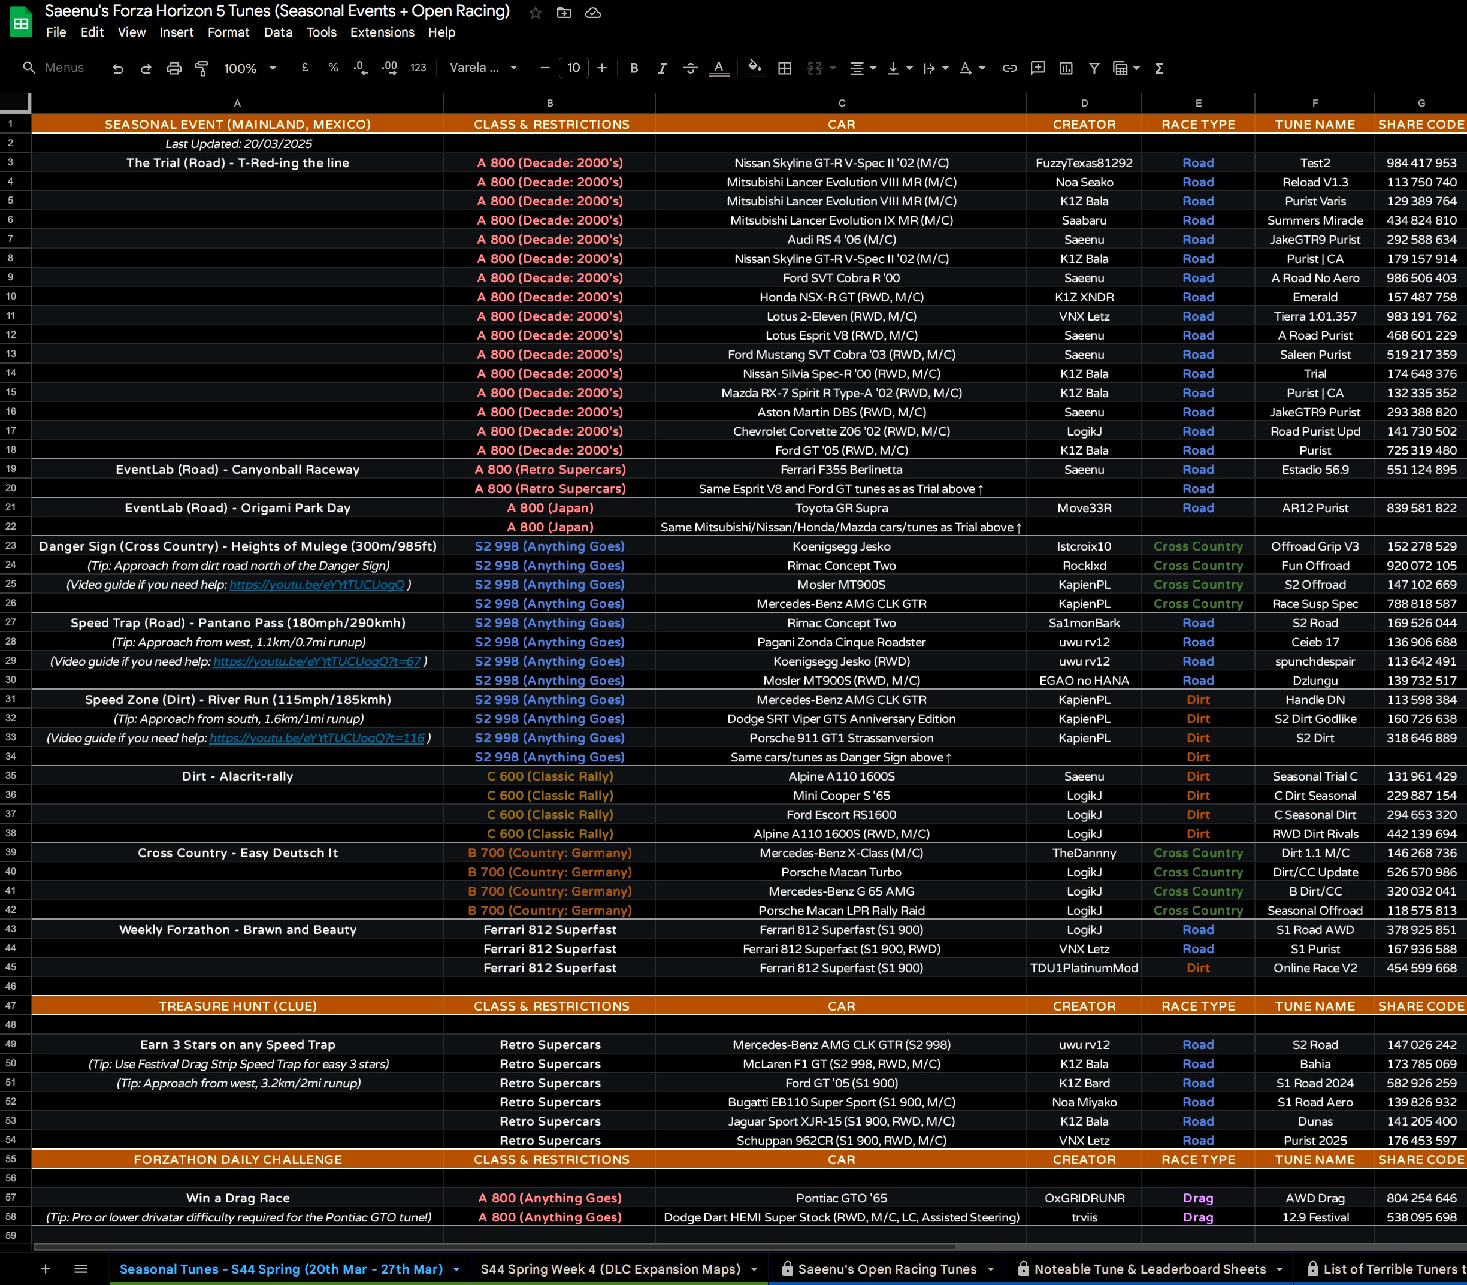Open the zoom 100% dropdown
This screenshot has height=1285, width=1467.
(250, 68)
